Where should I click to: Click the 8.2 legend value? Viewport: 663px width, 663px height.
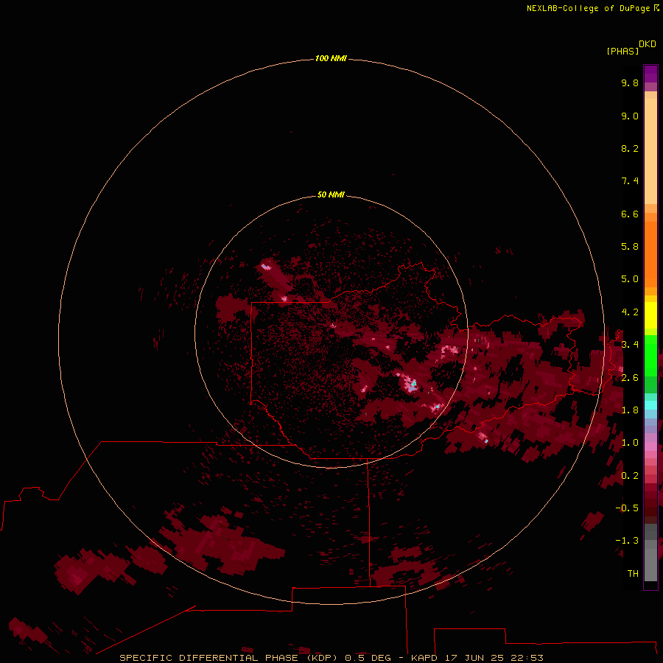(630, 148)
